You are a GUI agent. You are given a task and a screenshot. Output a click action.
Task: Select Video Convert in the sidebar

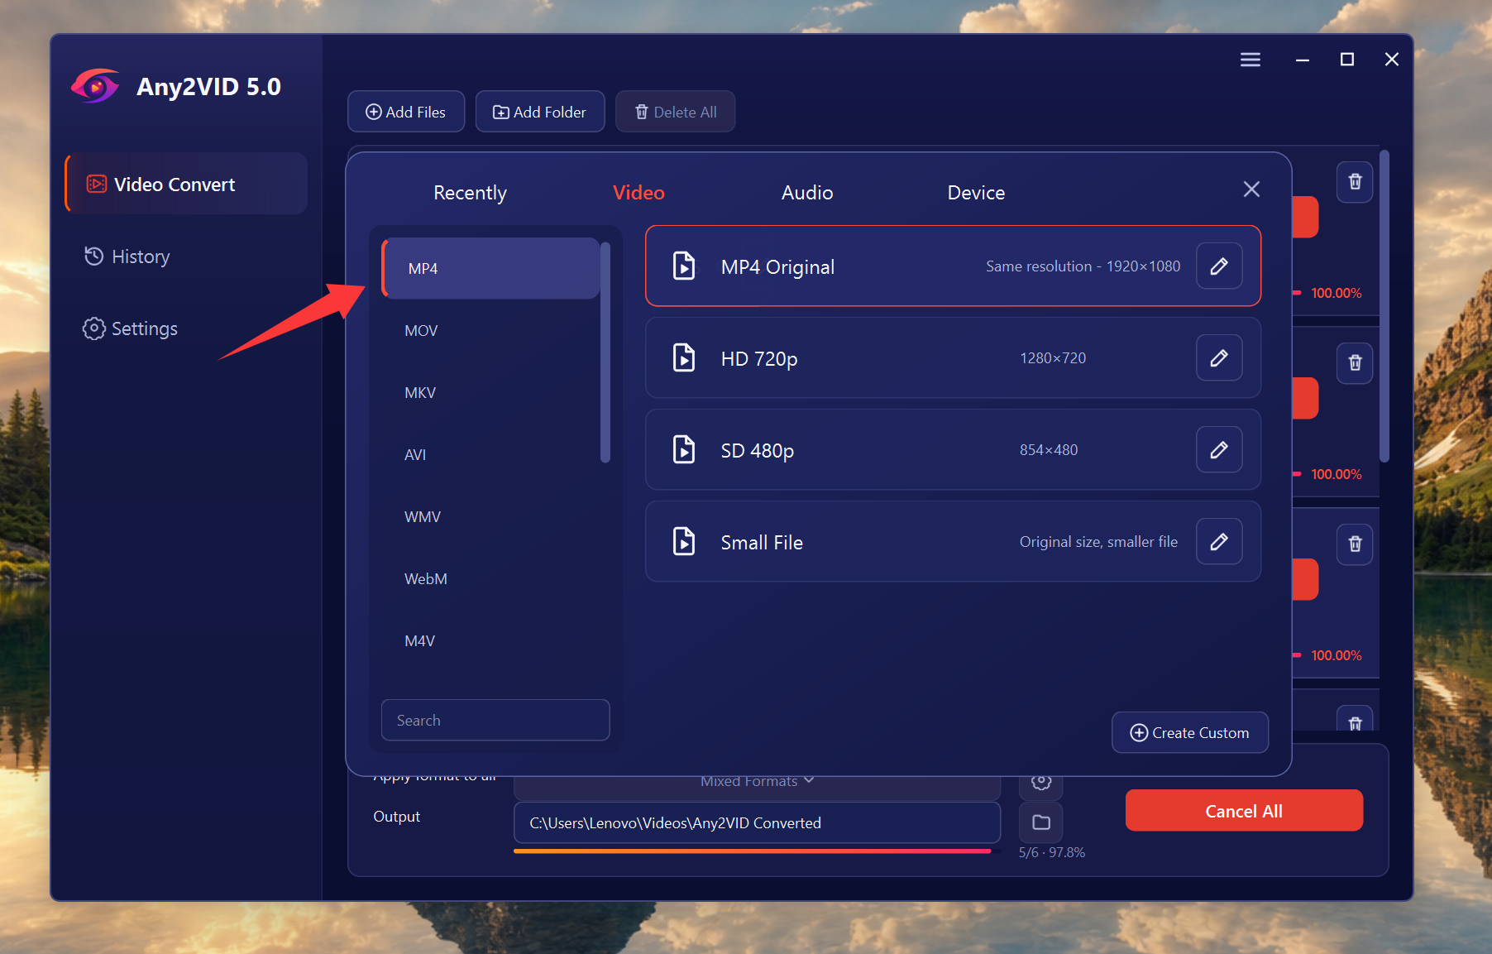coord(186,184)
